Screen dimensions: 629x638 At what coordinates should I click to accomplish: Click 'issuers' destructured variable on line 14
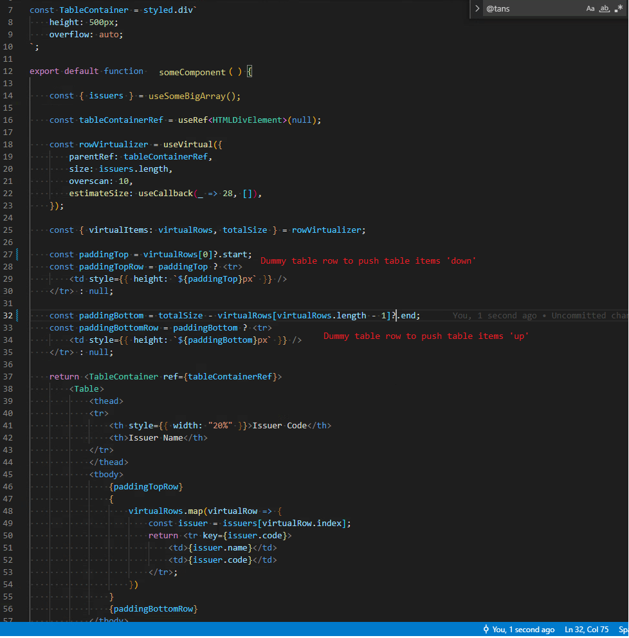106,96
